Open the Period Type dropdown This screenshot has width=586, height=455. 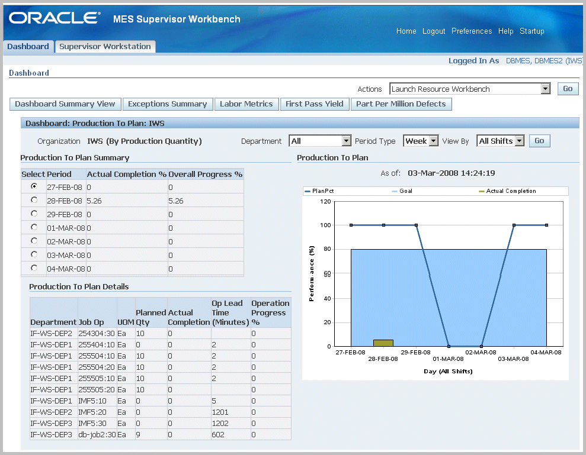pyautogui.click(x=421, y=141)
